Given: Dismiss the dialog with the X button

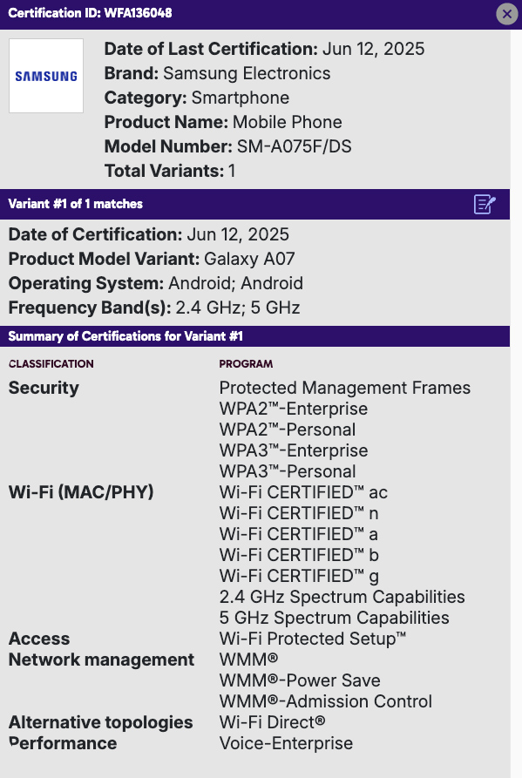Looking at the screenshot, I should 507,14.
